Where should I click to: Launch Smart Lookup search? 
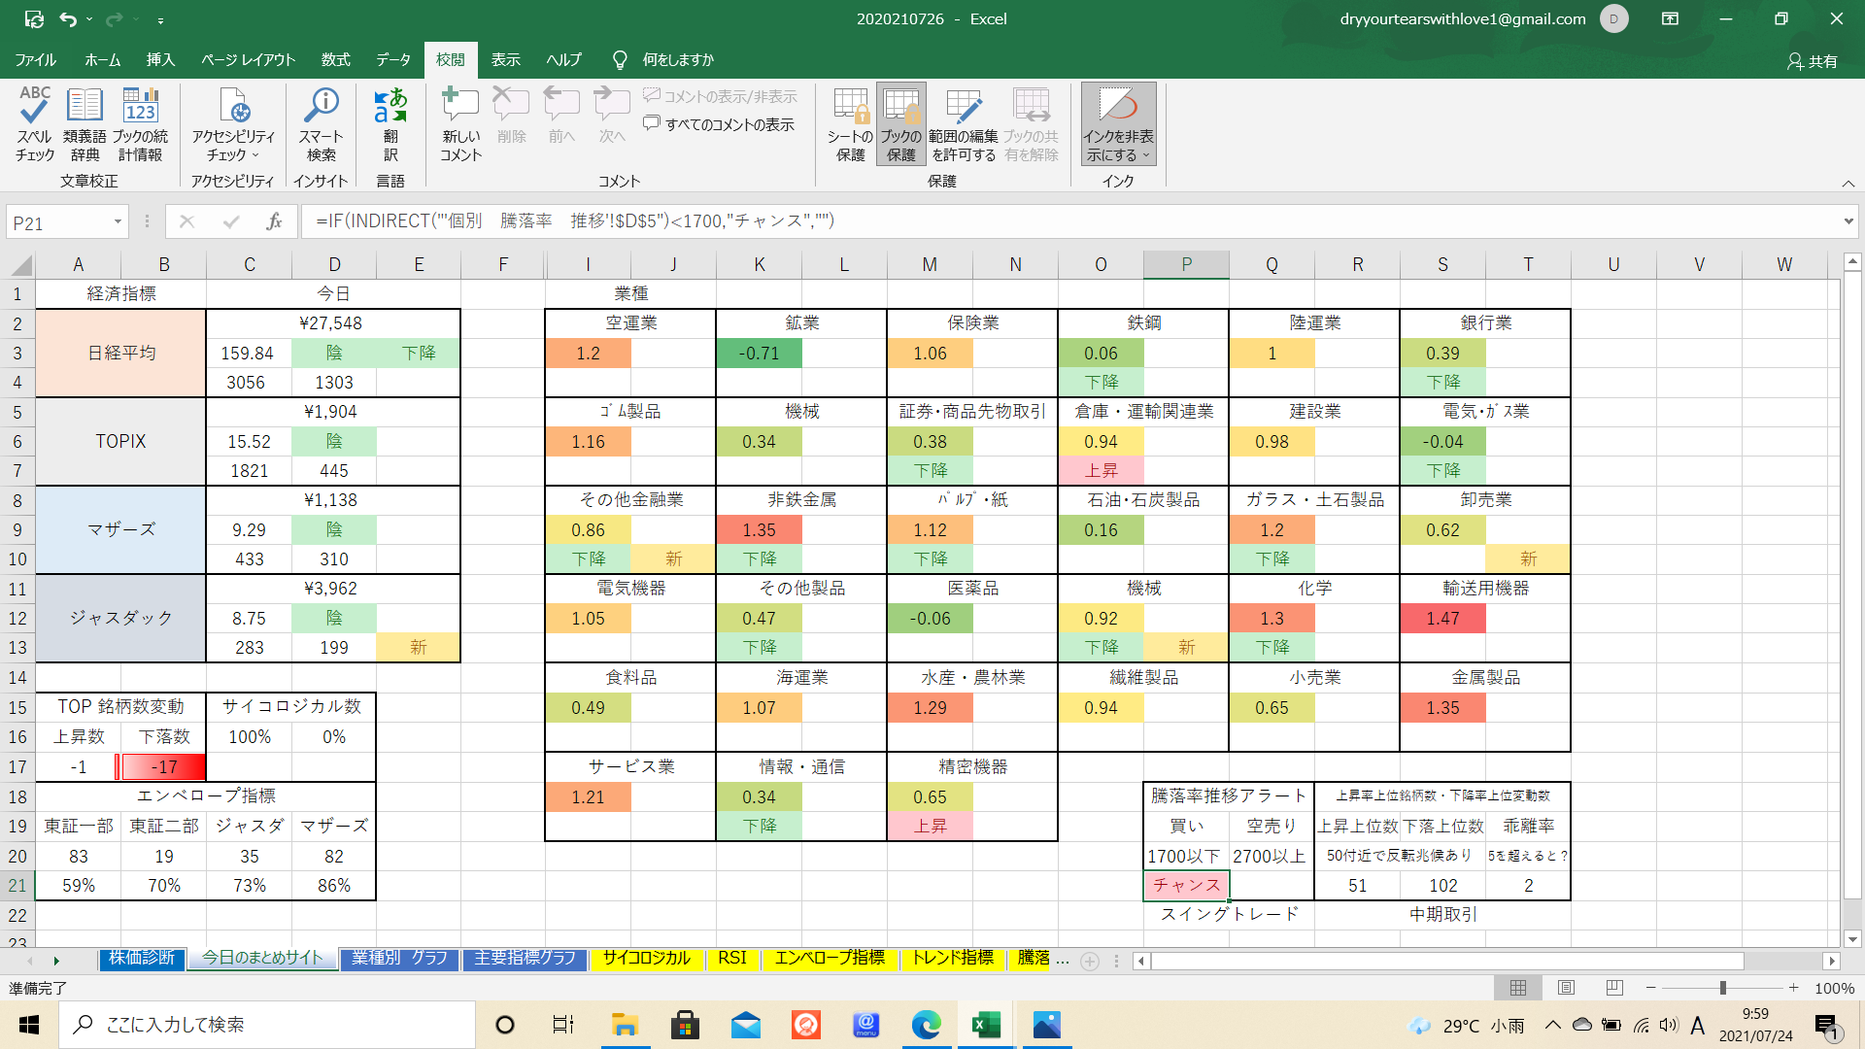(x=322, y=123)
